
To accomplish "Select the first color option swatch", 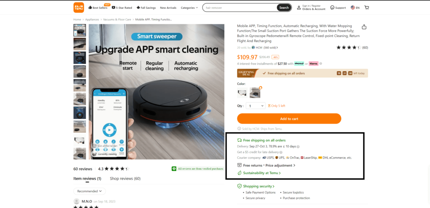I will 242,93.
